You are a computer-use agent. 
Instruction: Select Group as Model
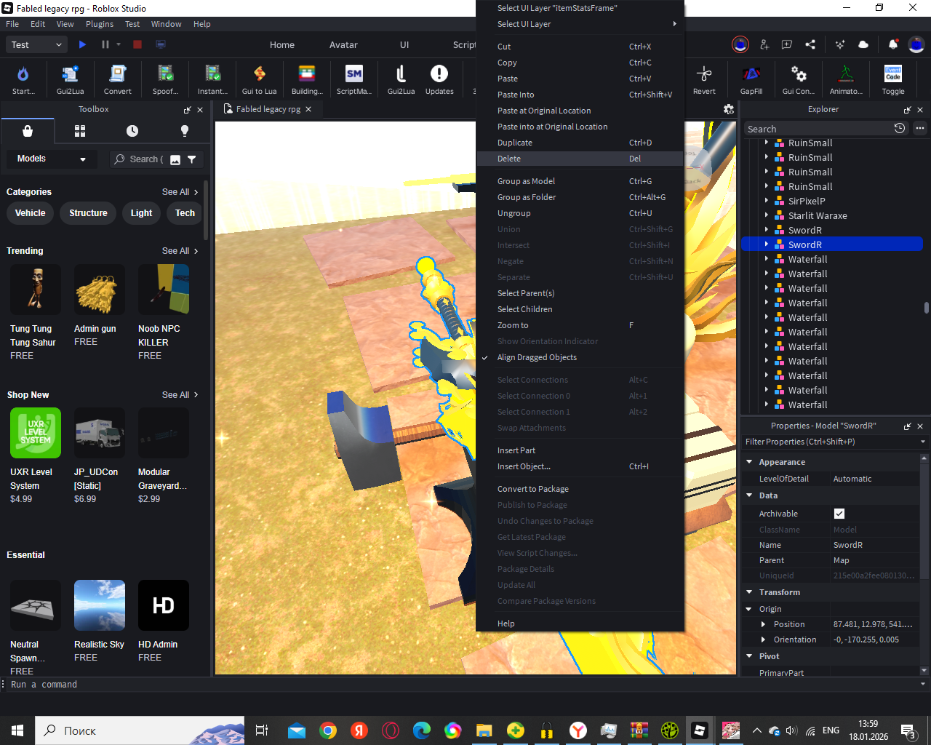coord(580,181)
